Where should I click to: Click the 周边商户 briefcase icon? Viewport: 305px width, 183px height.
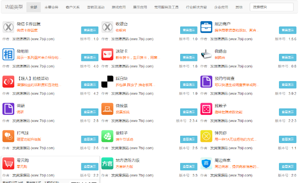click(206, 27)
